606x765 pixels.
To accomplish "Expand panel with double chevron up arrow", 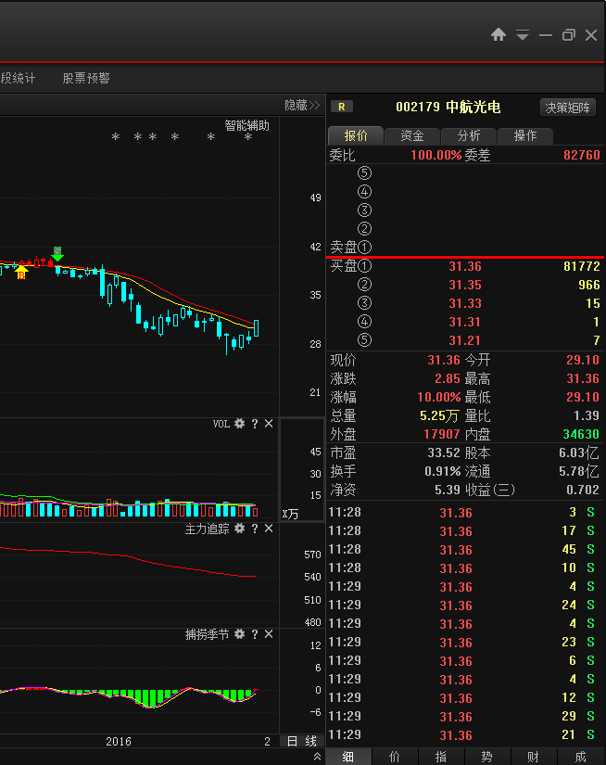I will click(318, 757).
